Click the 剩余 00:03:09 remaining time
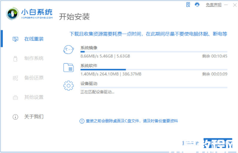The height and width of the screenshot is (153, 238). (215, 74)
